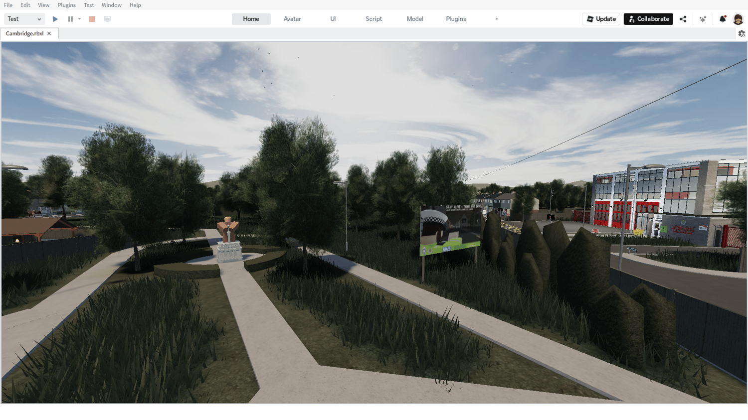Open the user avatar profile
The height and width of the screenshot is (420, 748).
[738, 19]
